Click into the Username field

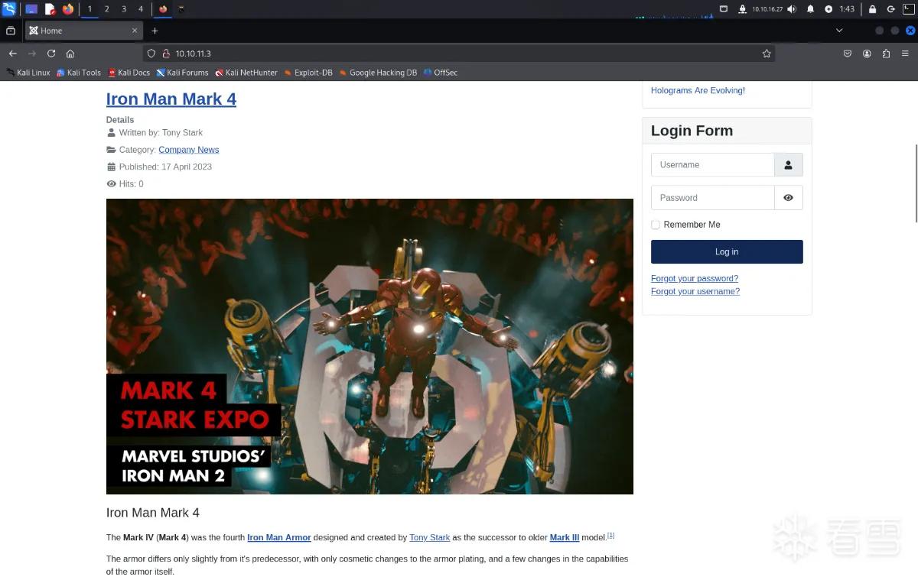[x=712, y=164]
